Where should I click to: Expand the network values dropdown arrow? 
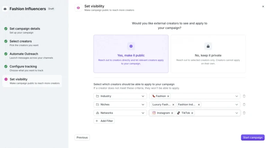[x=237, y=113]
